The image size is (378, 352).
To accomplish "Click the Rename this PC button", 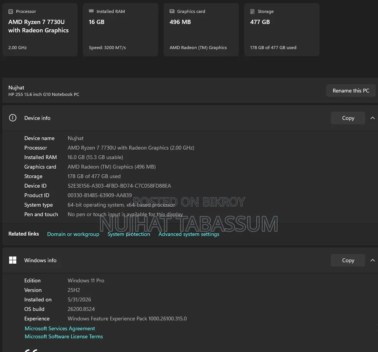I will [351, 91].
